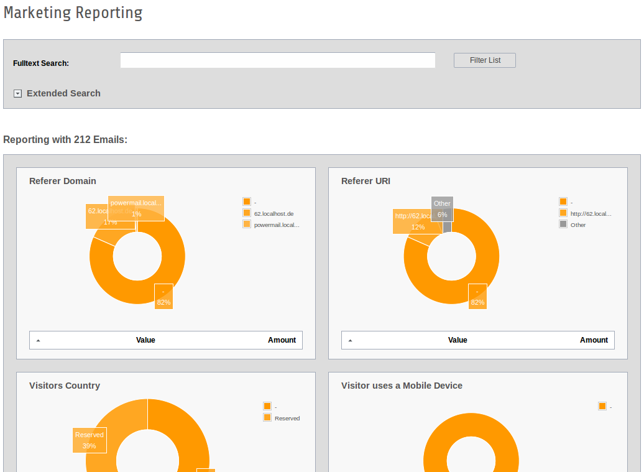Focus the Fulltext Search input field
The width and height of the screenshot is (644, 472).
(x=277, y=60)
